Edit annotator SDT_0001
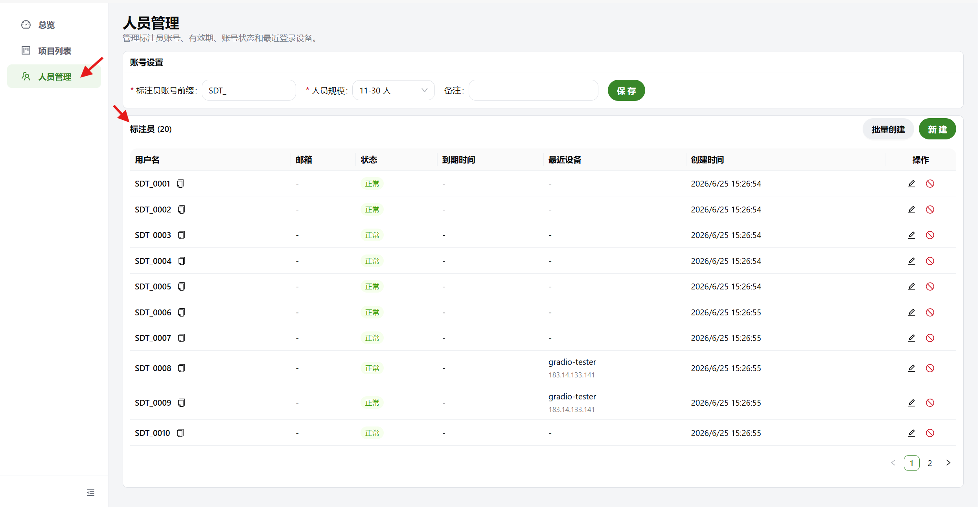Viewport: 979px width, 507px height. point(911,183)
